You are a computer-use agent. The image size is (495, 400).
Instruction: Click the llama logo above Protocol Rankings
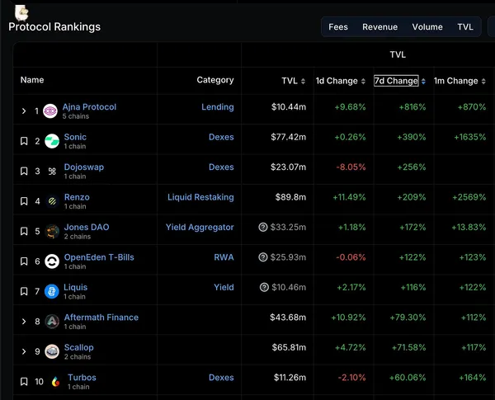21,13
